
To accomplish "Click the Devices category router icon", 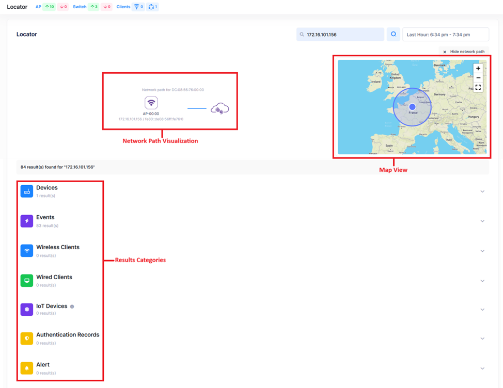I will tap(27, 191).
